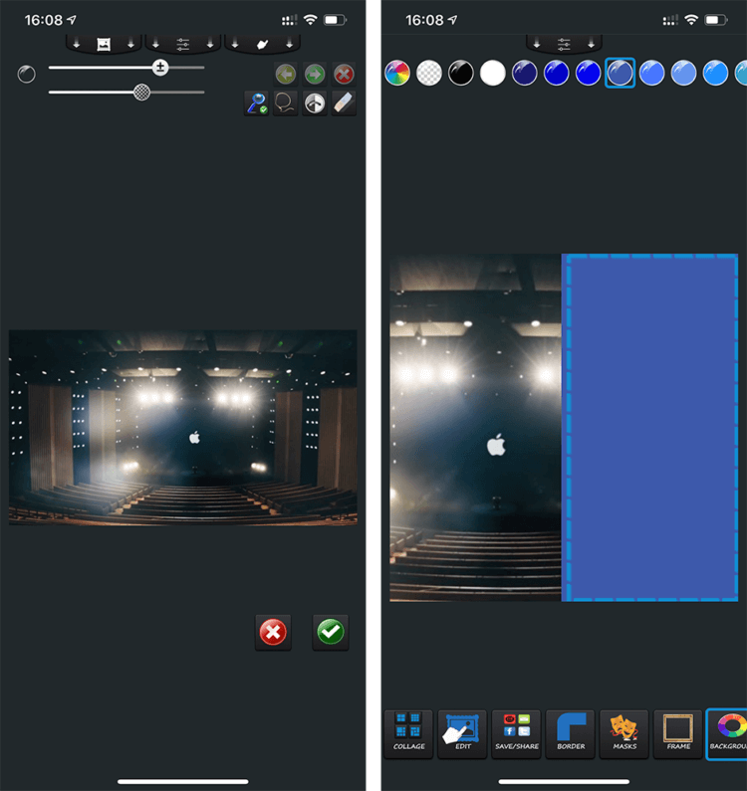Screen dimensions: 747x791
Task: Open image pull-down tab on left screen
Action: (104, 44)
